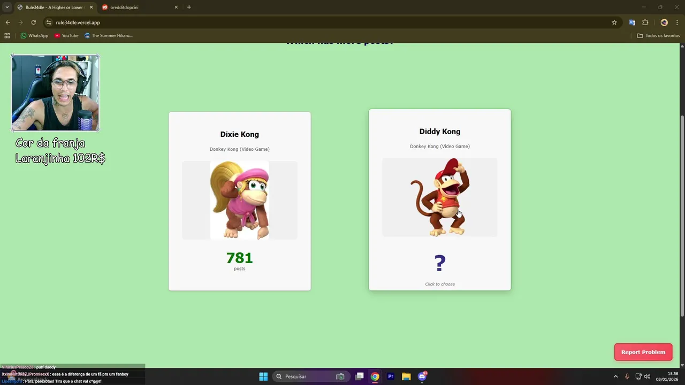Screen dimensions: 685x385
Task: Open the volume speaker tray icon
Action: [x=647, y=376]
